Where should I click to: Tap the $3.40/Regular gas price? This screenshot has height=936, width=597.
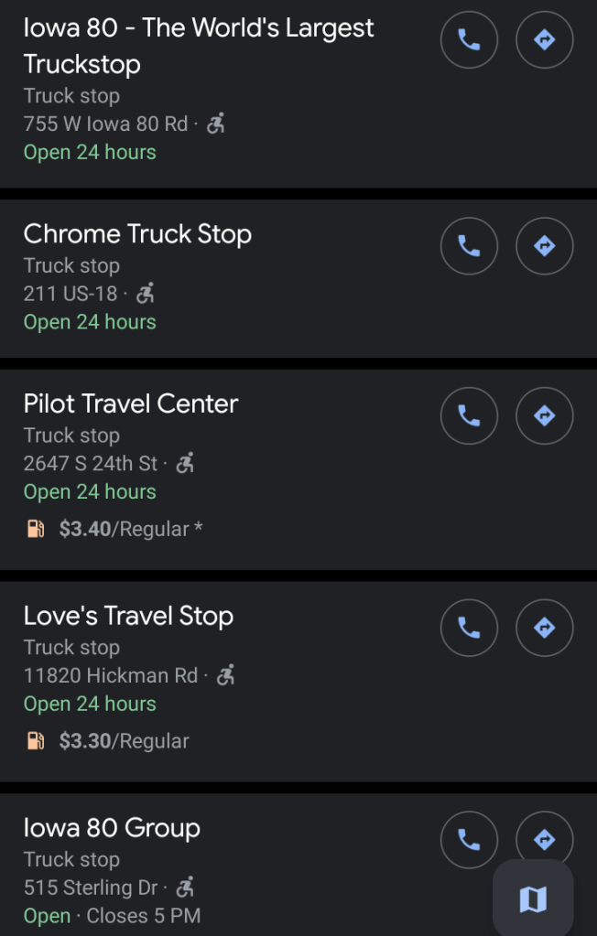[x=123, y=529]
